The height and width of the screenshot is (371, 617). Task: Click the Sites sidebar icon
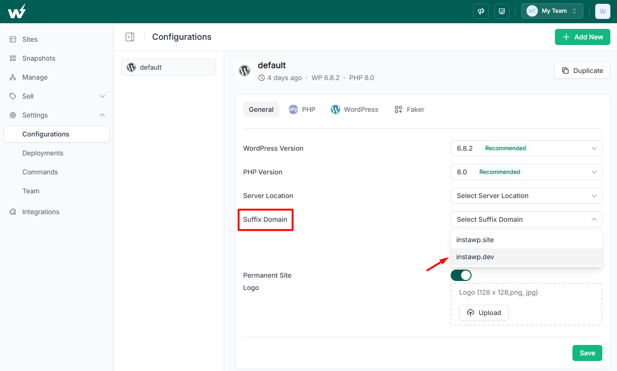click(13, 39)
